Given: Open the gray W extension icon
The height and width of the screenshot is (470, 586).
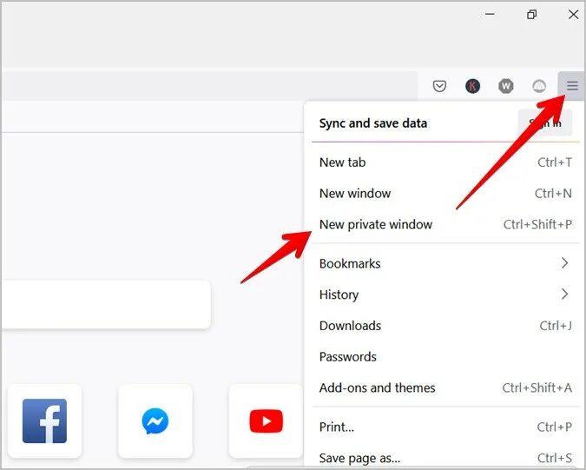Looking at the screenshot, I should 506,86.
